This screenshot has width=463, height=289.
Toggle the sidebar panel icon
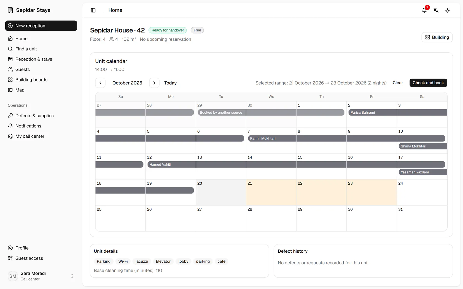tap(93, 10)
